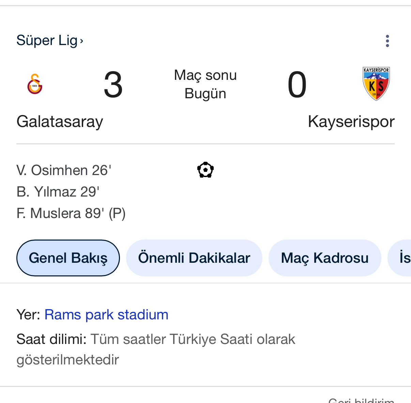The height and width of the screenshot is (403, 411).
Task: Open the Rams park stadium link
Action: pyautogui.click(x=106, y=315)
